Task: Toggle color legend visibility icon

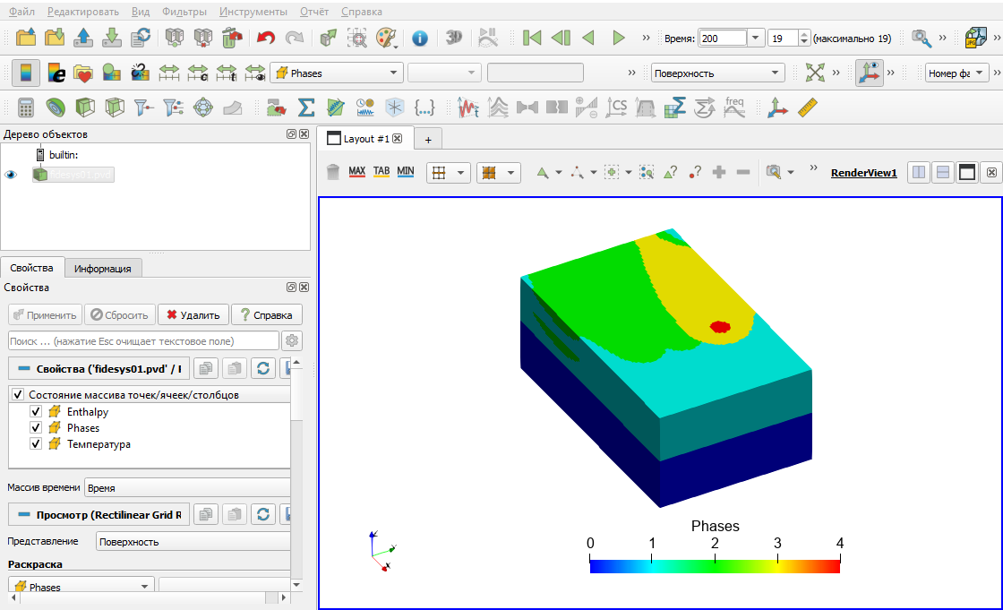Action: (26, 73)
